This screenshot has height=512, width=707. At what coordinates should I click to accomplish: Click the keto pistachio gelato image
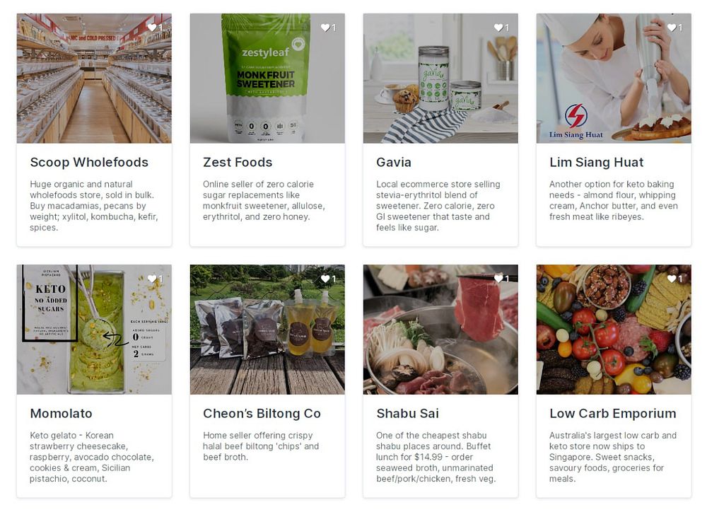[x=94, y=330]
